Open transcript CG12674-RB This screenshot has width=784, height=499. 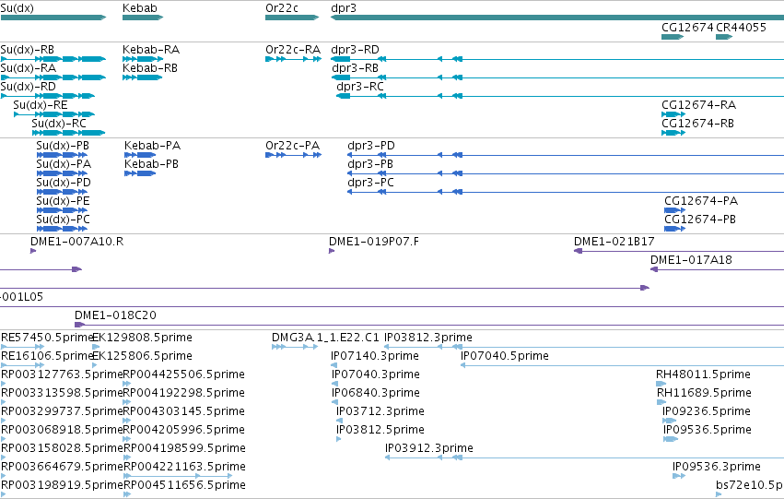(673, 133)
